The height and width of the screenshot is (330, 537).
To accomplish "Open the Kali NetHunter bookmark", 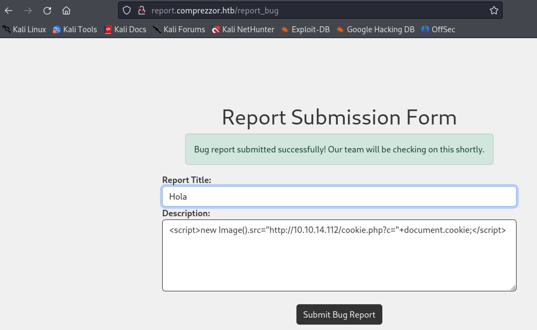I will coord(243,29).
